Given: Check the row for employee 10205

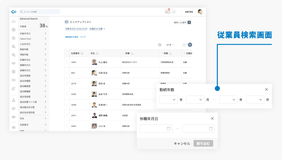Looking at the screenshot, I should (67, 94).
